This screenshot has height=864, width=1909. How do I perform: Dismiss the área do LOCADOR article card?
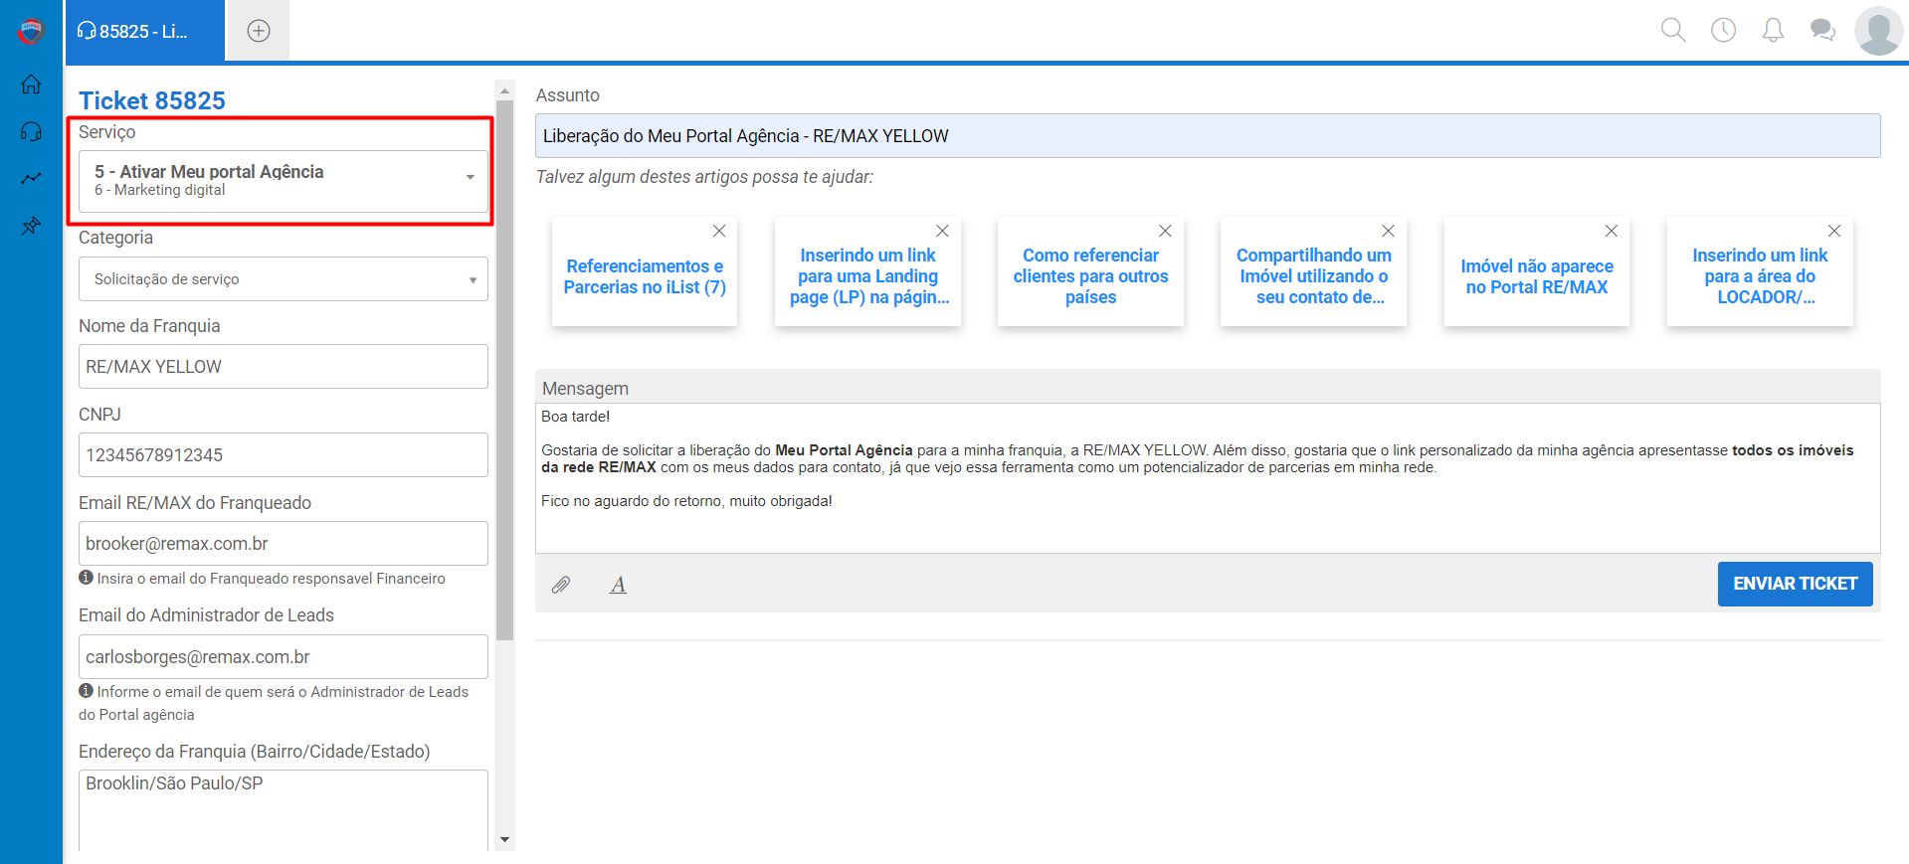pos(1834,231)
